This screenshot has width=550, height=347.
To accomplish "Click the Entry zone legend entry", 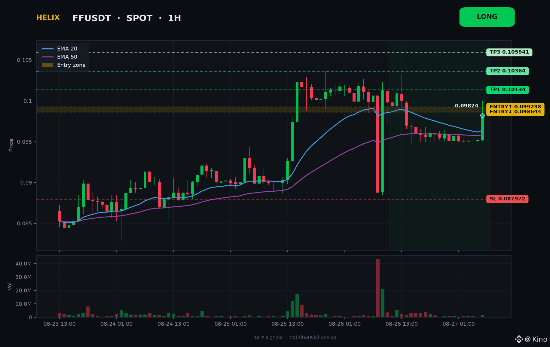I will point(64,65).
